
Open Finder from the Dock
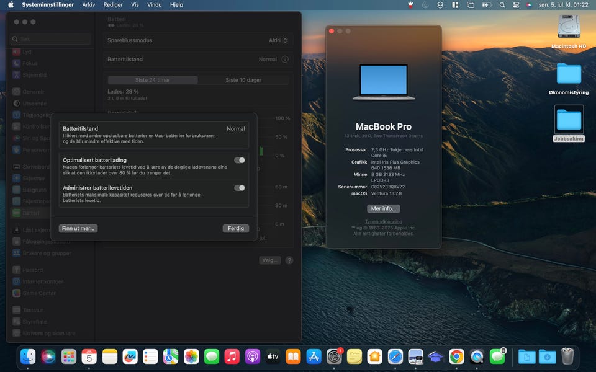[x=28, y=357]
